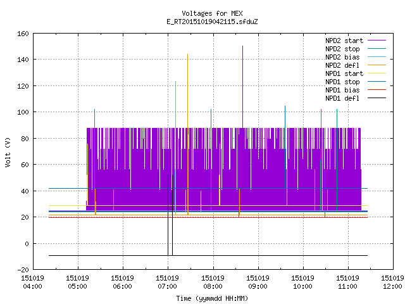Click the 11:00 x-axis time label
Viewport: 405px width, 304px height.
(x=347, y=286)
